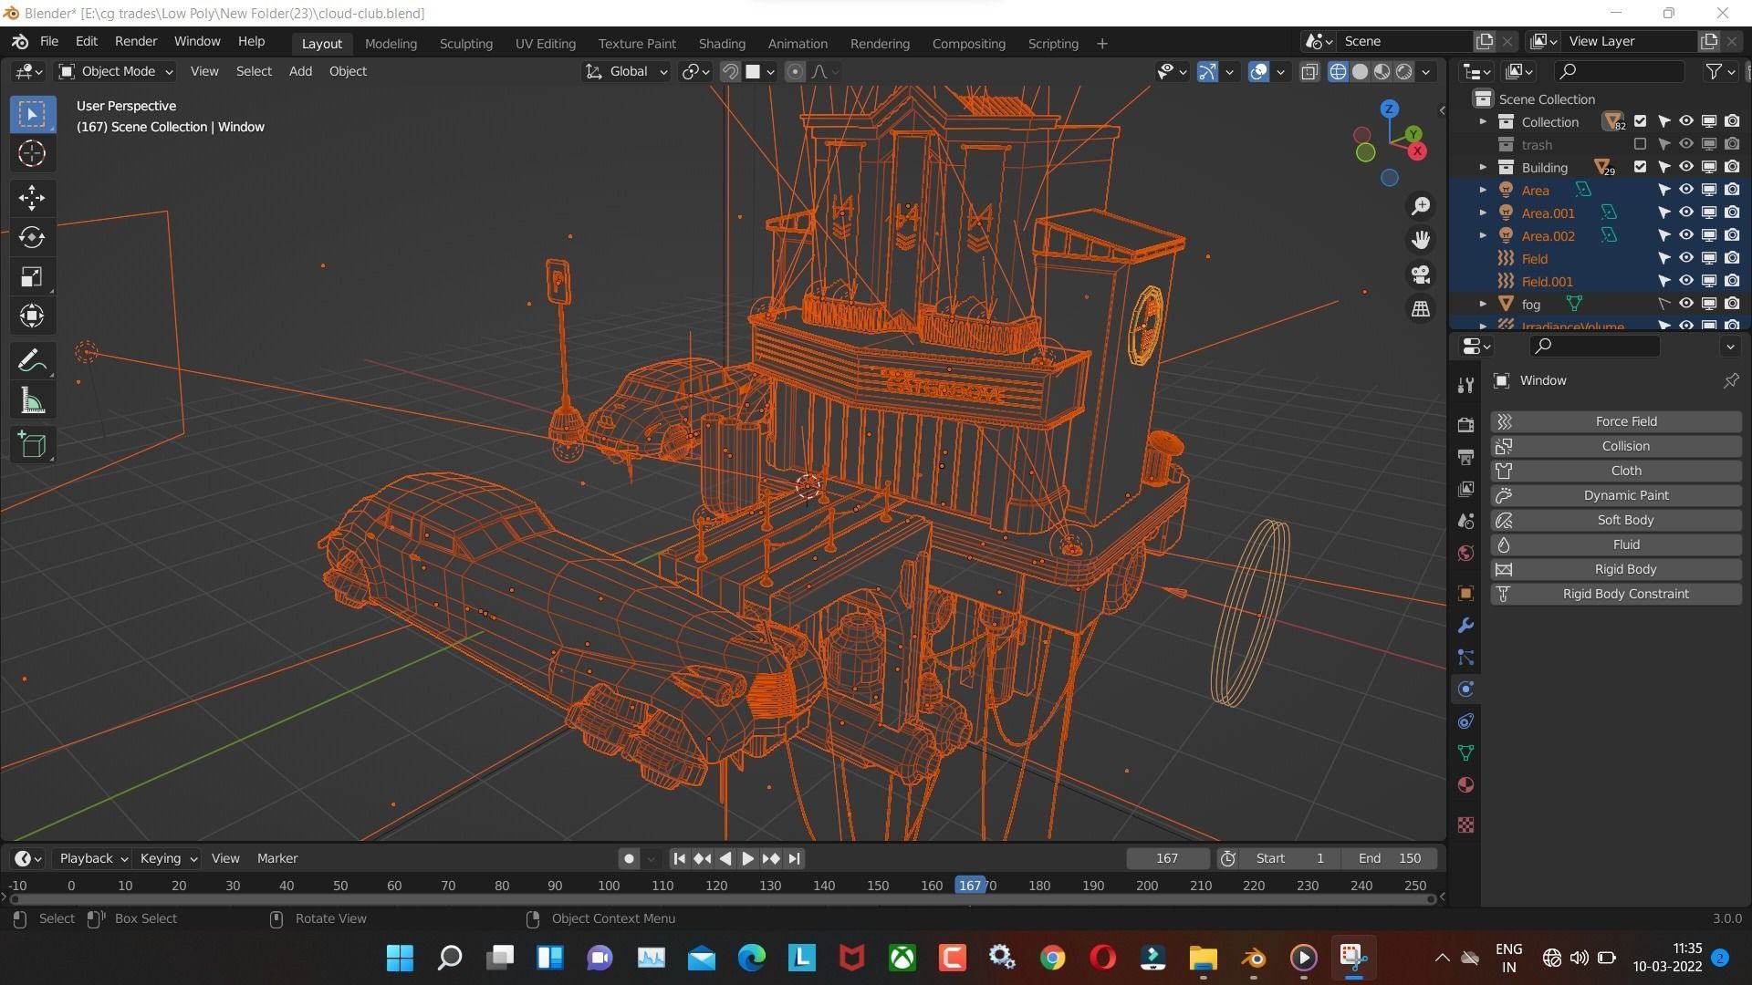Open the Texture properties tab
Screen dimensions: 1752x985
1465,825
